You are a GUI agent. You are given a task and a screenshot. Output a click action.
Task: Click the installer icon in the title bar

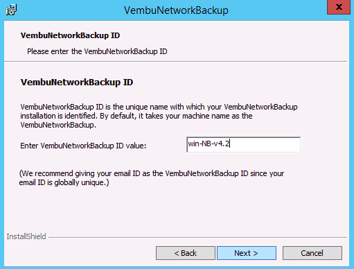pyautogui.click(x=11, y=10)
